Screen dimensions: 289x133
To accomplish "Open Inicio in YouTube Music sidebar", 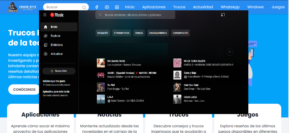I will (x=59, y=27).
